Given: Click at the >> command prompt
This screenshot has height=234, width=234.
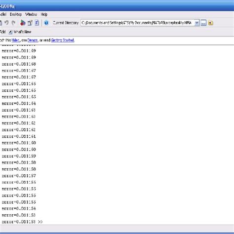Looking at the screenshot, I should coord(40,222).
